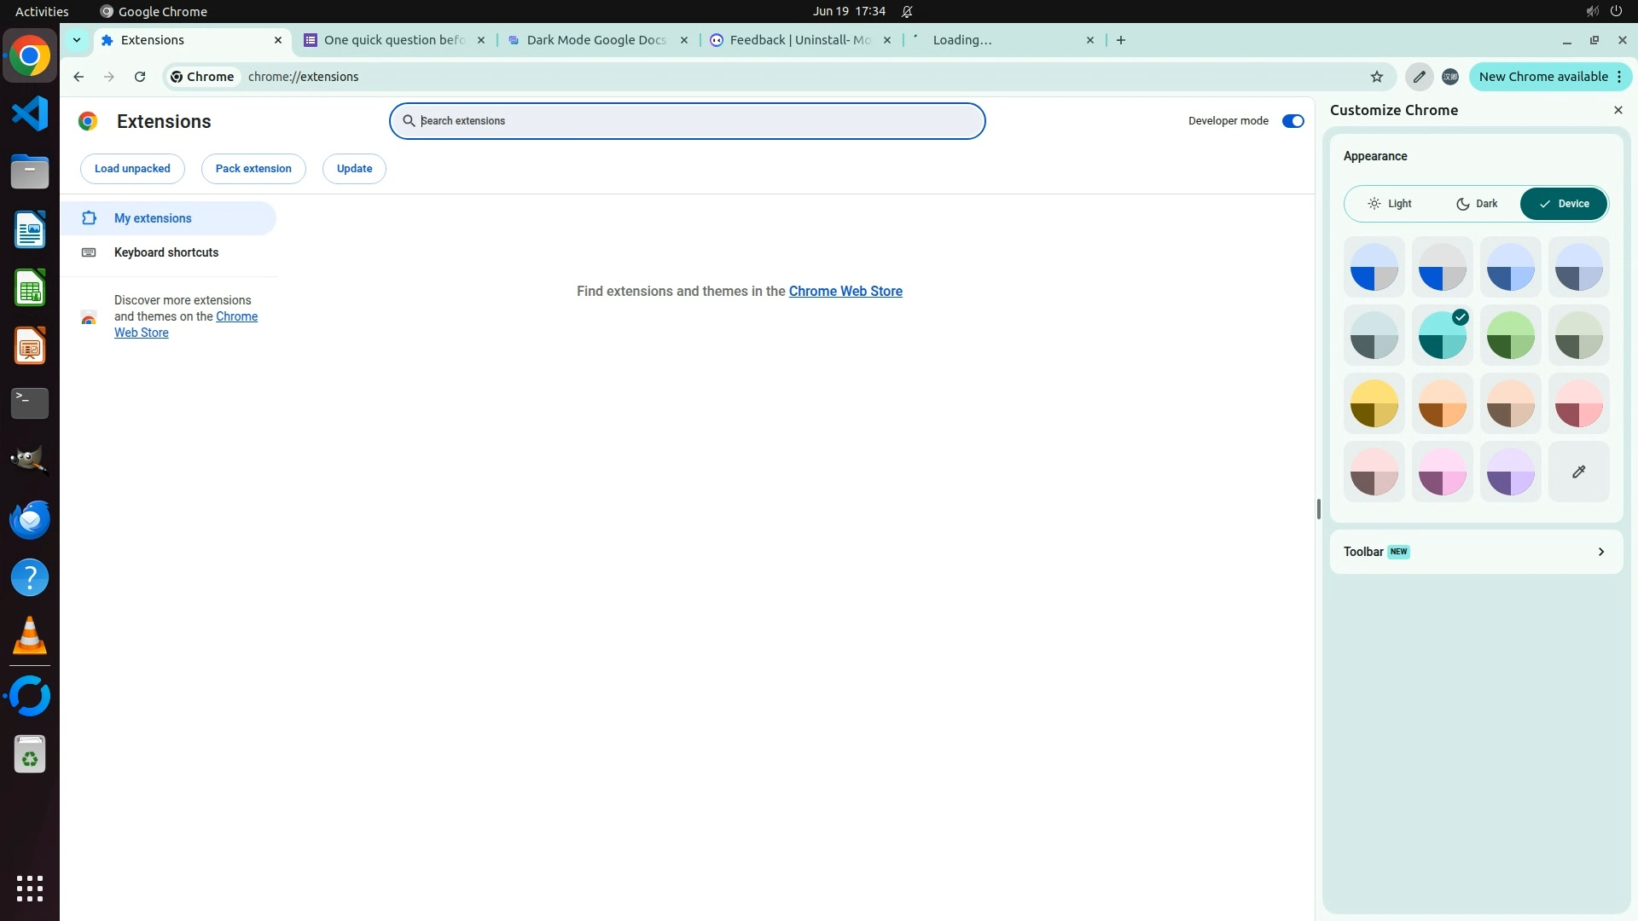Expand the Toolbar section chevron
The image size is (1638, 921).
(1600, 552)
